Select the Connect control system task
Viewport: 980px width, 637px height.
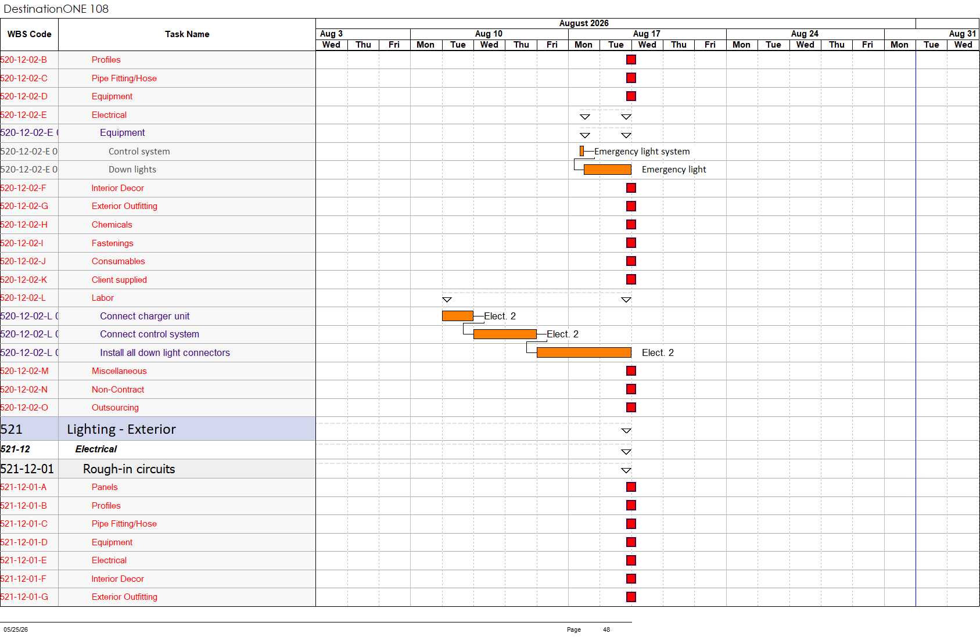click(149, 334)
